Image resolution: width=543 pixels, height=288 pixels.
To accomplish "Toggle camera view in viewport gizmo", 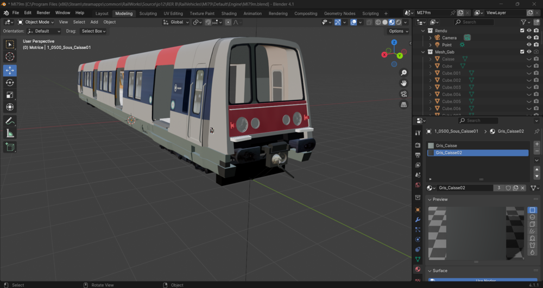I will [404, 94].
